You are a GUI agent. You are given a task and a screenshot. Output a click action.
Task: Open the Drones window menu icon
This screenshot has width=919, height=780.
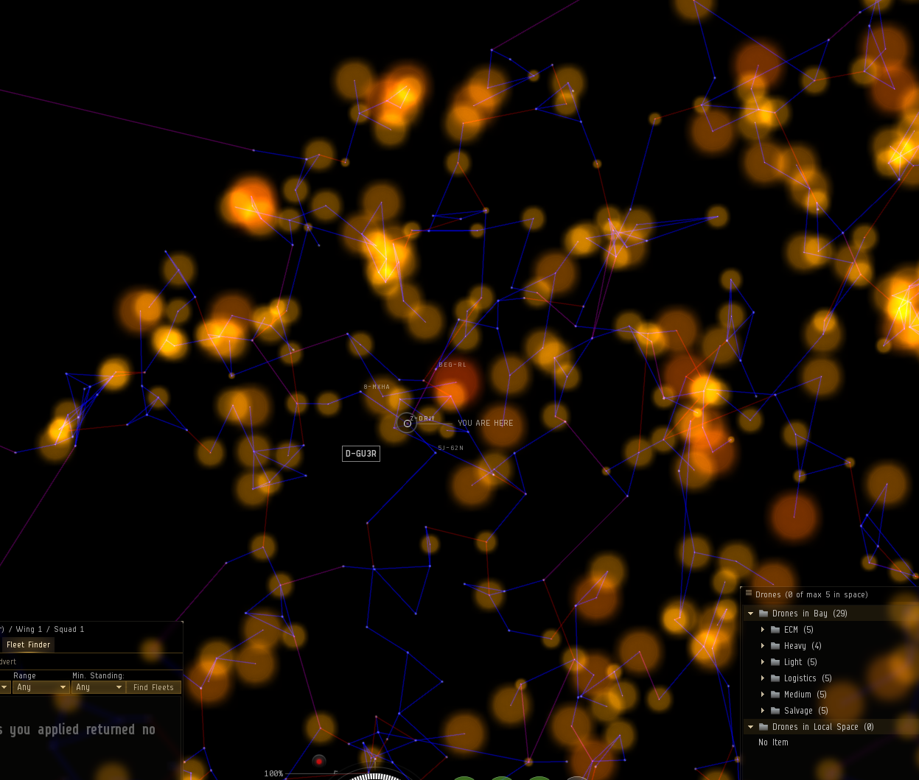749,594
